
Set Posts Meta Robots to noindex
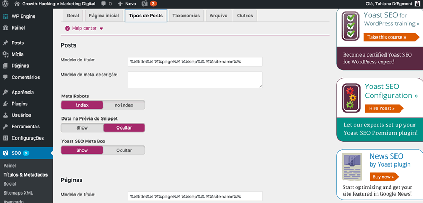pos(124,105)
